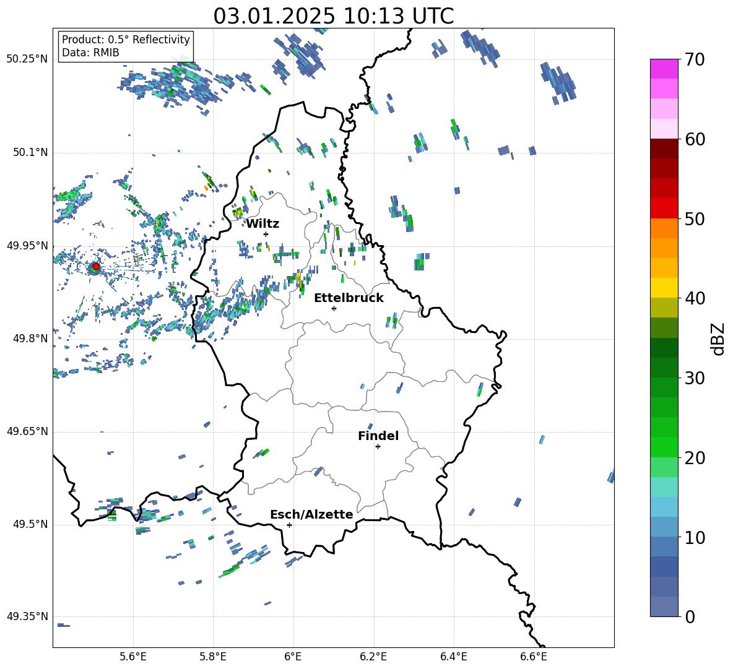This screenshot has width=733, height=669.
Task: Click the Findel town label
Action: tap(378, 436)
